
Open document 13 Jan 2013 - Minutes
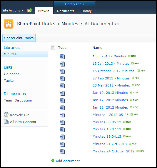pyautogui.click(x=111, y=64)
